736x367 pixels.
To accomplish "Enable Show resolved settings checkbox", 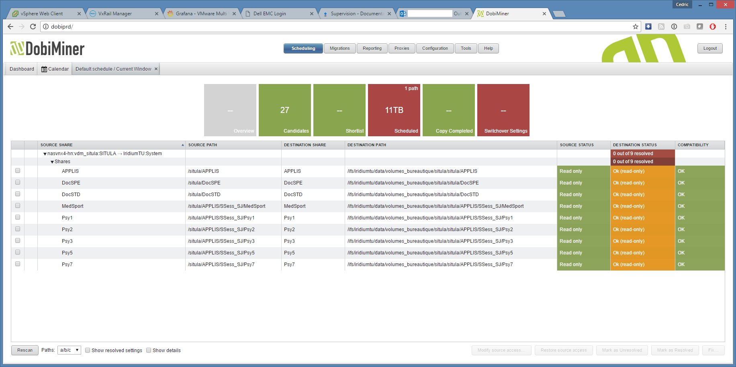I will pyautogui.click(x=88, y=350).
